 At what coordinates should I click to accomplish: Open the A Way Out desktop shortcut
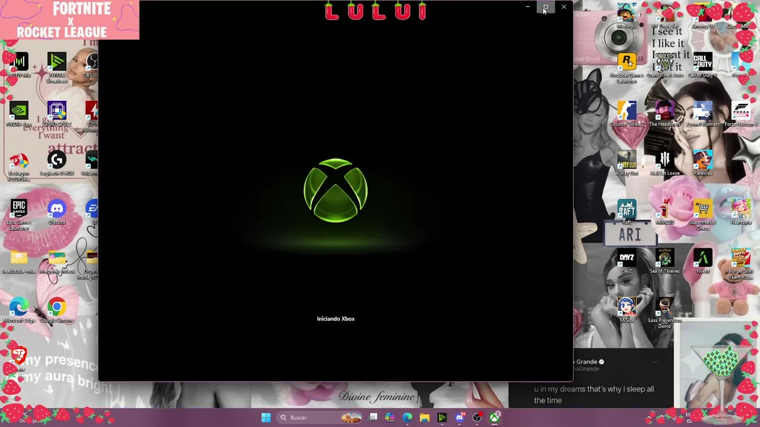coord(626,164)
